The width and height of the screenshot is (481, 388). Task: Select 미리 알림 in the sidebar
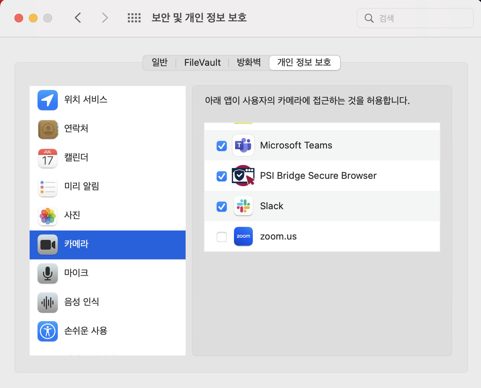[x=108, y=187]
